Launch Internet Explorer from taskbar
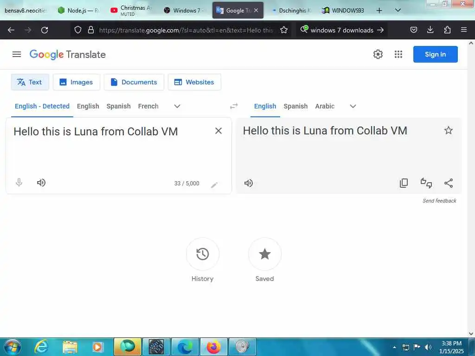This screenshot has height=356, width=475. (41, 347)
